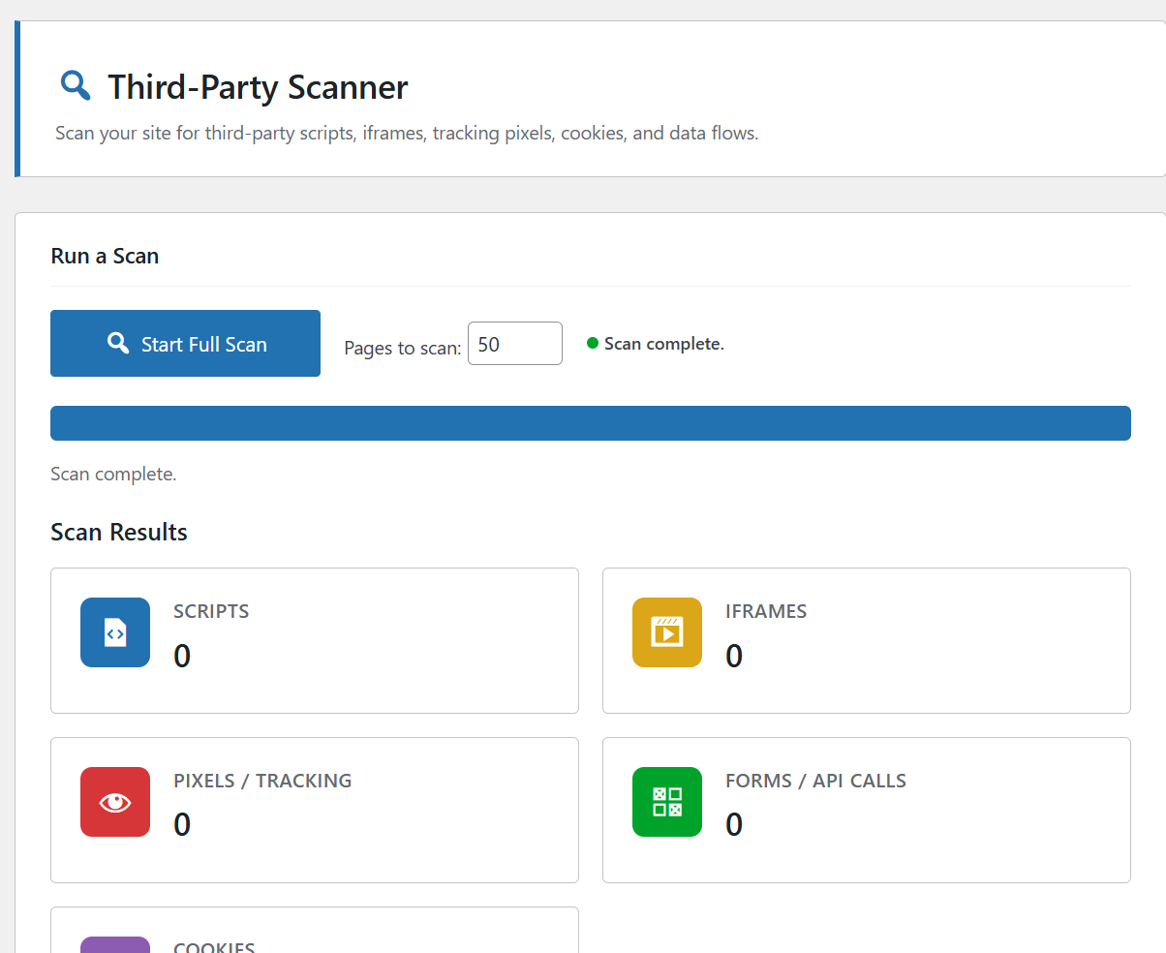Click the green scan status dot

coord(593,343)
